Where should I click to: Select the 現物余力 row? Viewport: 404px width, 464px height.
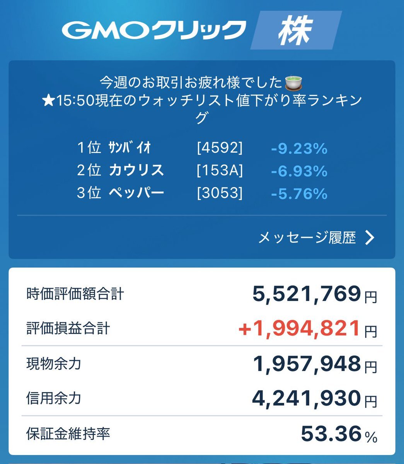tap(202, 364)
